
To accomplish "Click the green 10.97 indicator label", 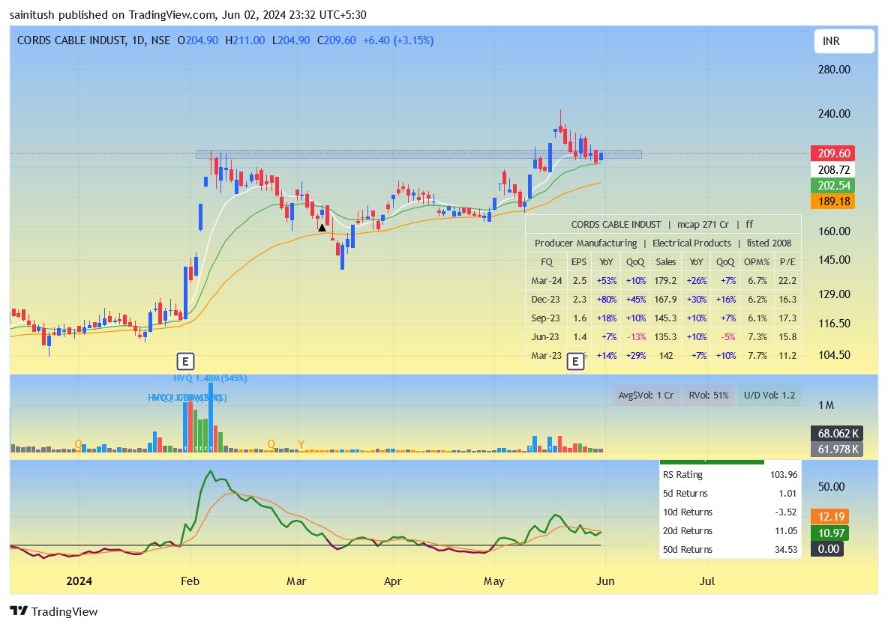I will 831,533.
